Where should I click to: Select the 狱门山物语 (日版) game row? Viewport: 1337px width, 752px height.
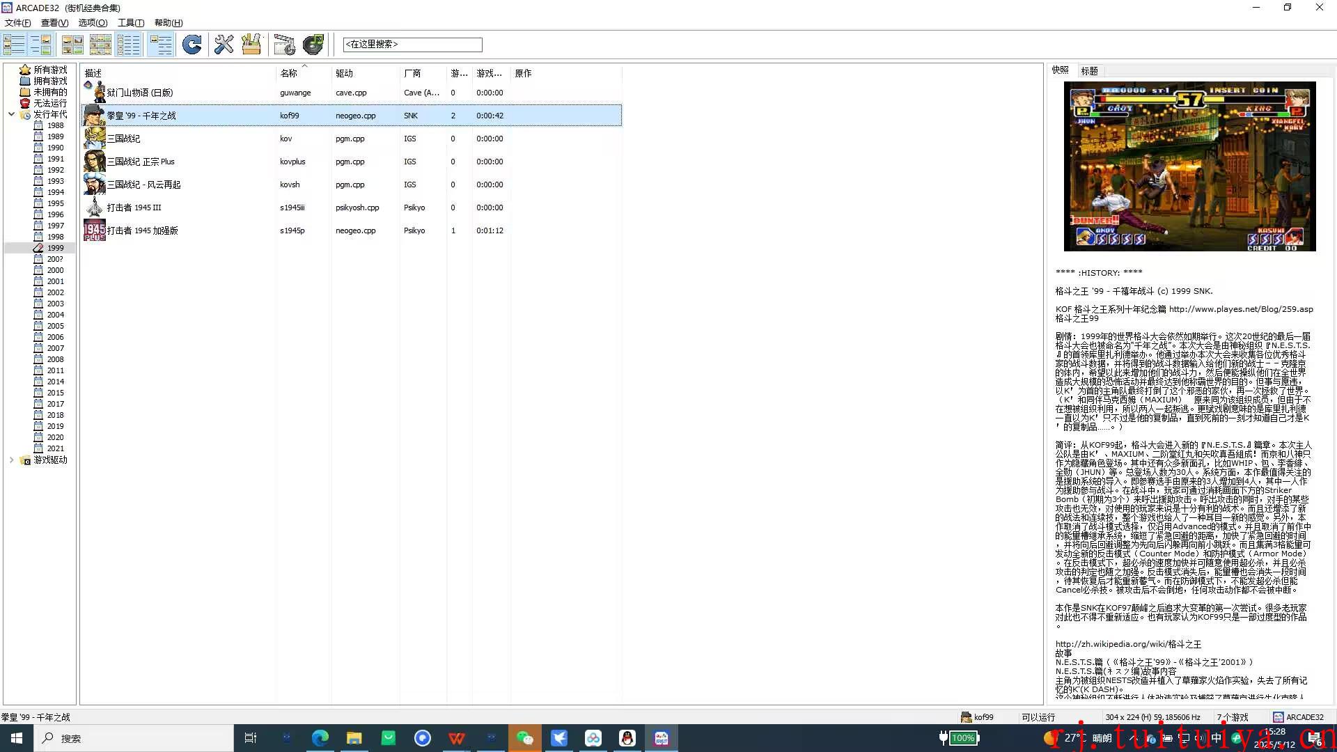352,93
